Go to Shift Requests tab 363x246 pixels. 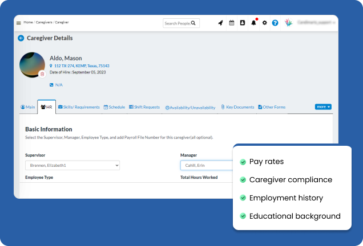tap(144, 107)
